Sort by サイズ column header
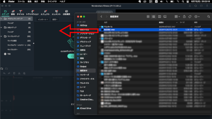 [x=182, y=22]
